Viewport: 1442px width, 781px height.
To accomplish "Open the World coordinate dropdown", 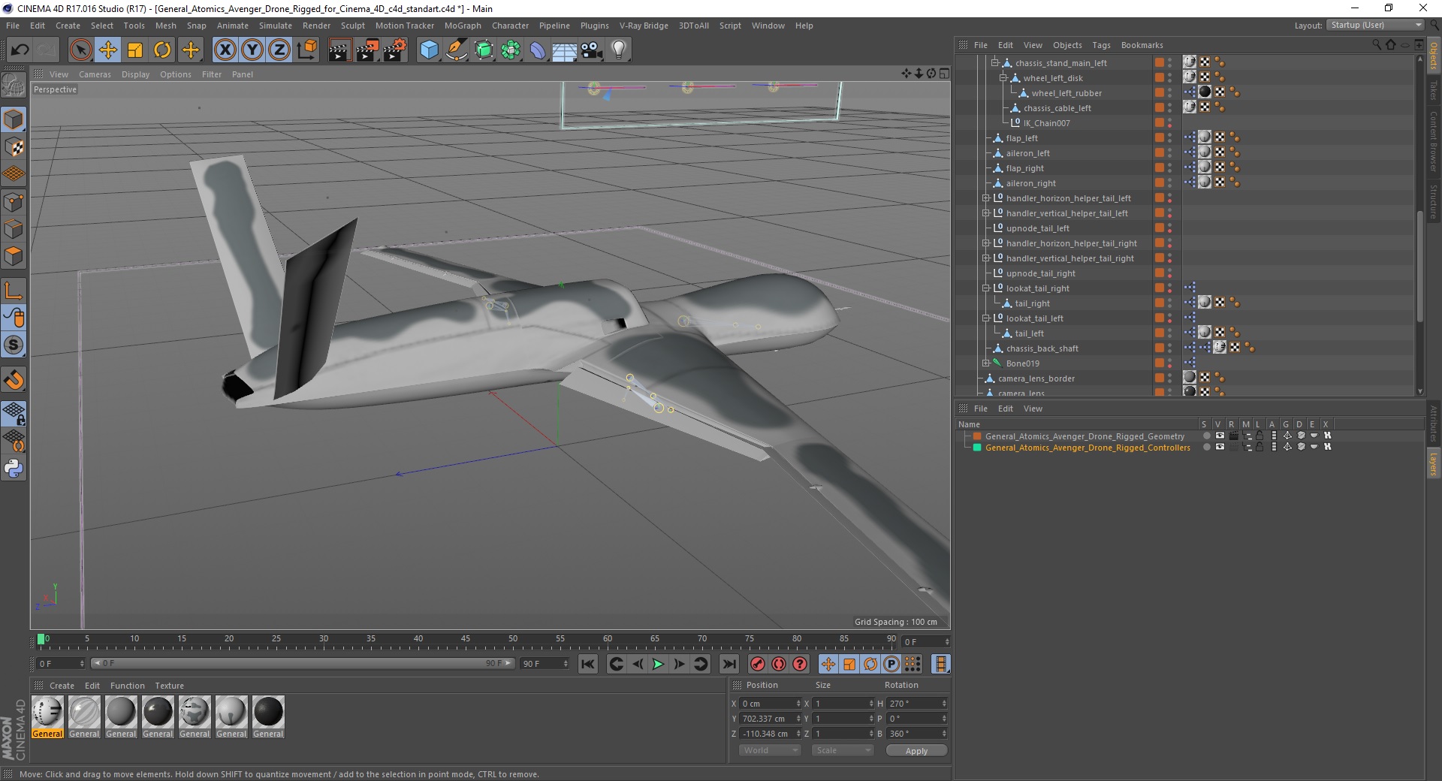I will tap(770, 750).
